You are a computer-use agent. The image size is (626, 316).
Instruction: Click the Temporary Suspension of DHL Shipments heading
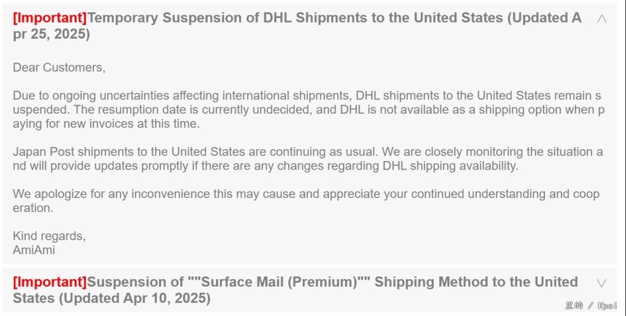click(297, 25)
